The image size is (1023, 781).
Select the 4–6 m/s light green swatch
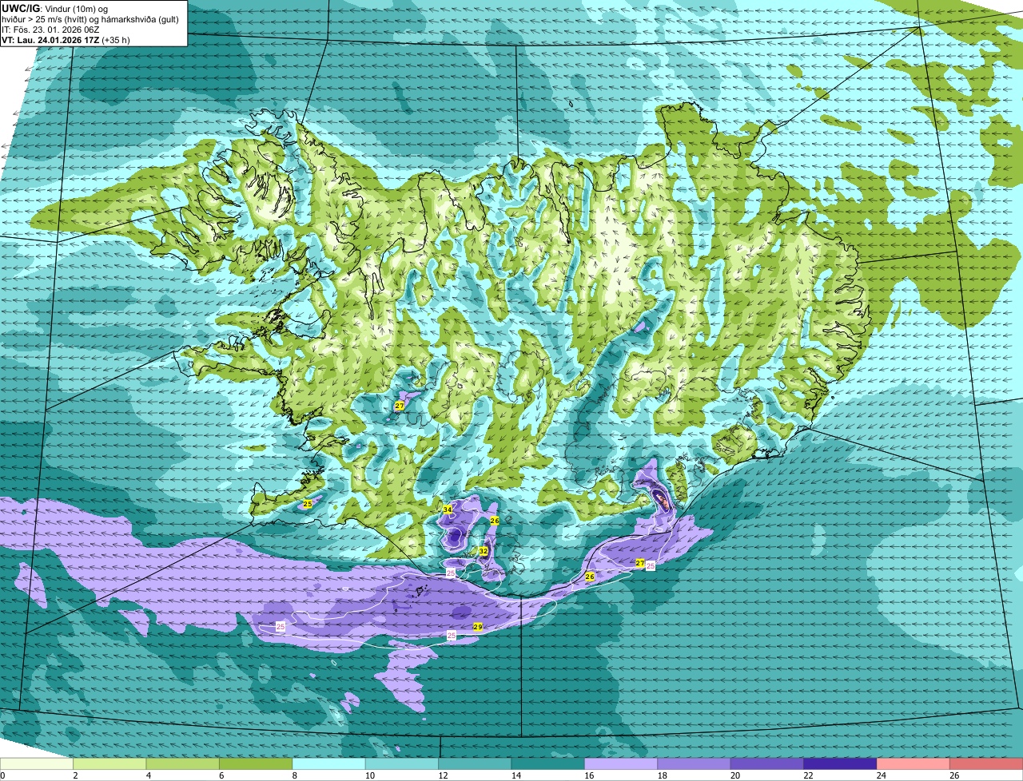tap(182, 763)
